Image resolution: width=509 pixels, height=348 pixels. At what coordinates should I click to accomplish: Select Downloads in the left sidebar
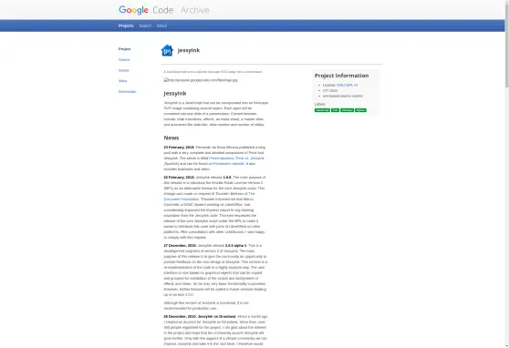tap(128, 92)
